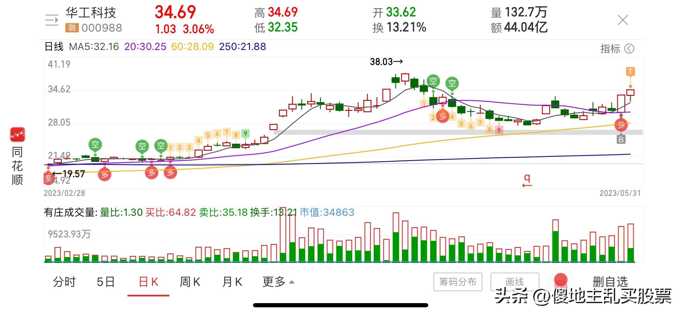Viewport: 681px width, 314px height.
Task: Click the 换 13.21% turnover value
Action: click(x=399, y=27)
